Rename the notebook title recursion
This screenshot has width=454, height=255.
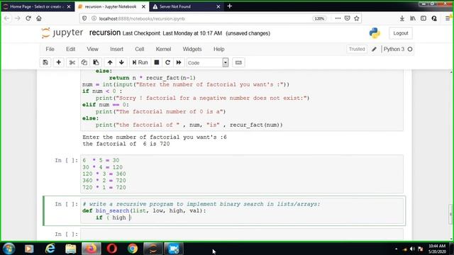point(105,33)
